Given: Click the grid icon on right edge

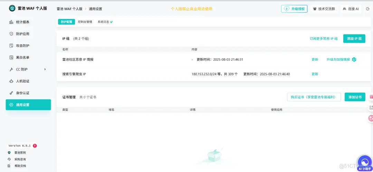Looking at the screenshot, I should (371, 107).
